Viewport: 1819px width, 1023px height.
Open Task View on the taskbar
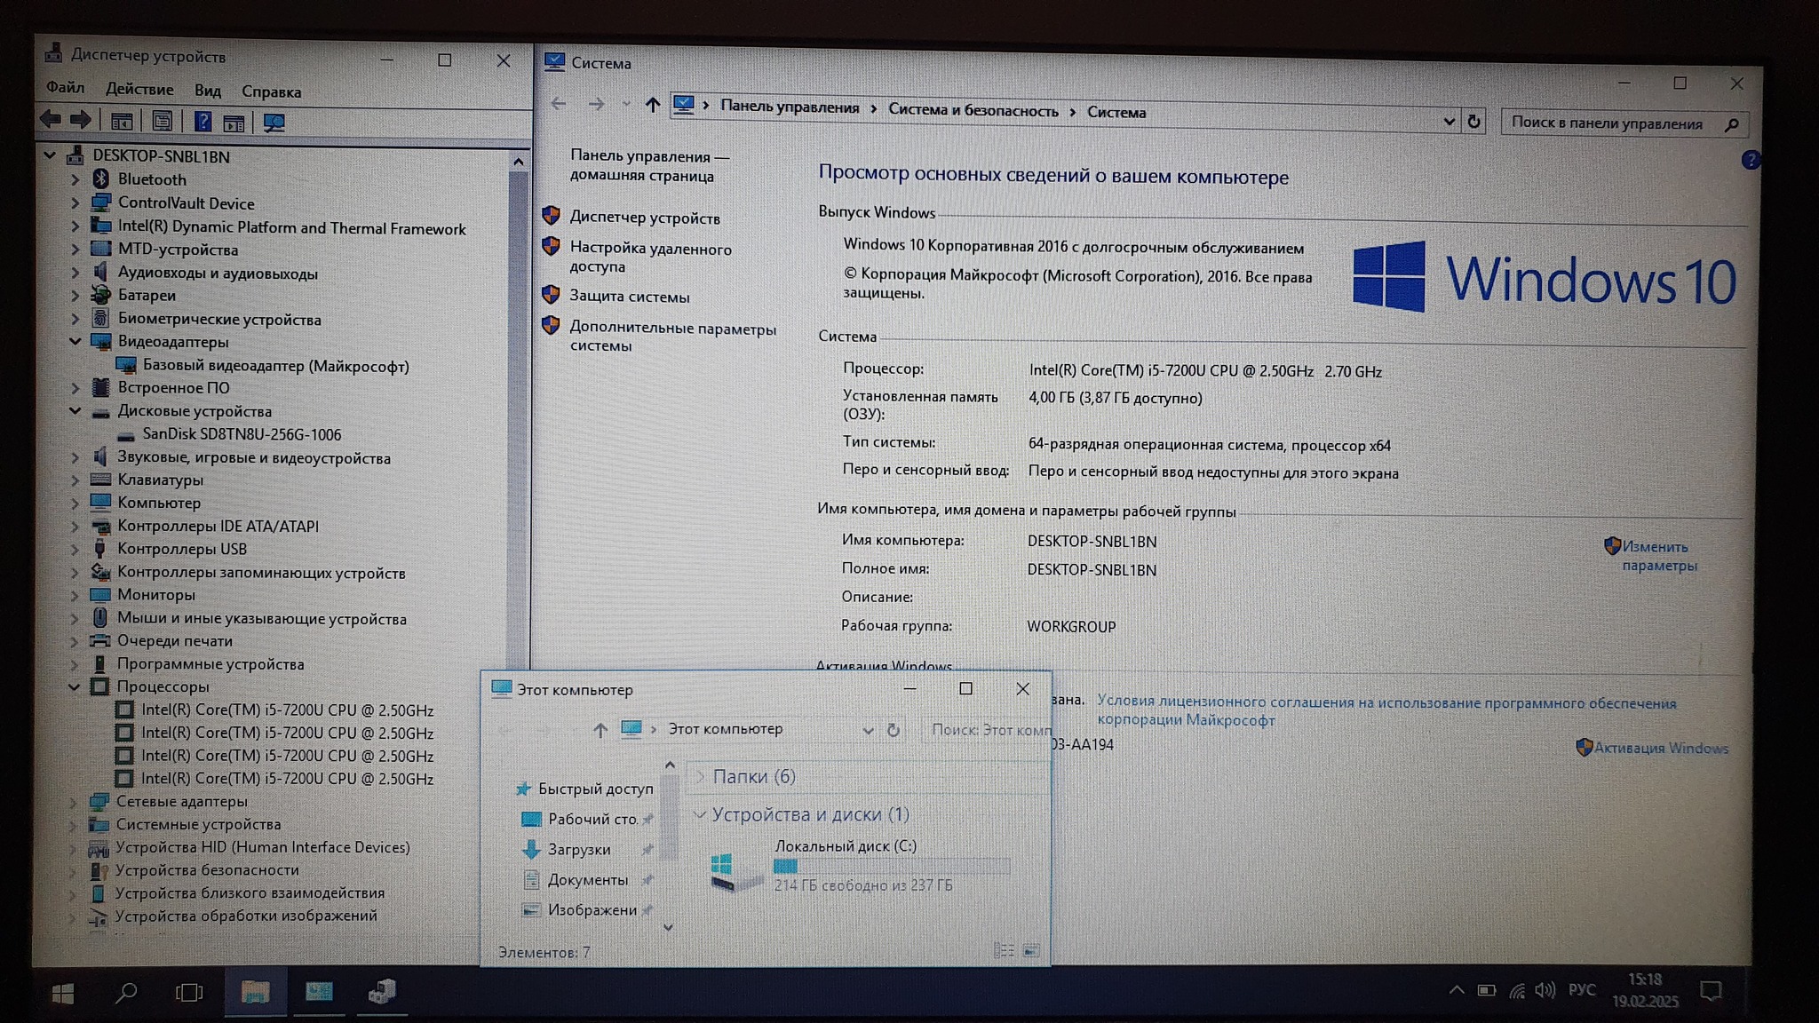tap(189, 992)
